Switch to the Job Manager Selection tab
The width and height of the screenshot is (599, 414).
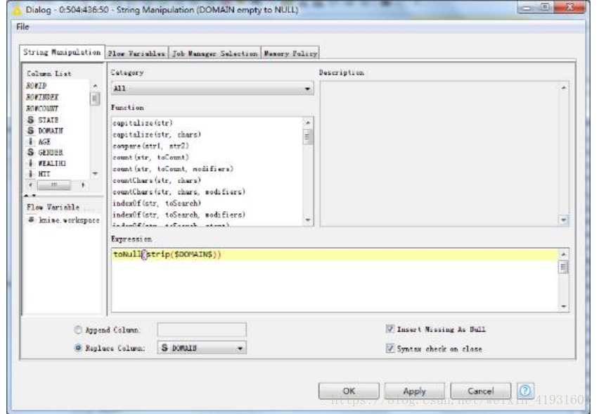214,54
